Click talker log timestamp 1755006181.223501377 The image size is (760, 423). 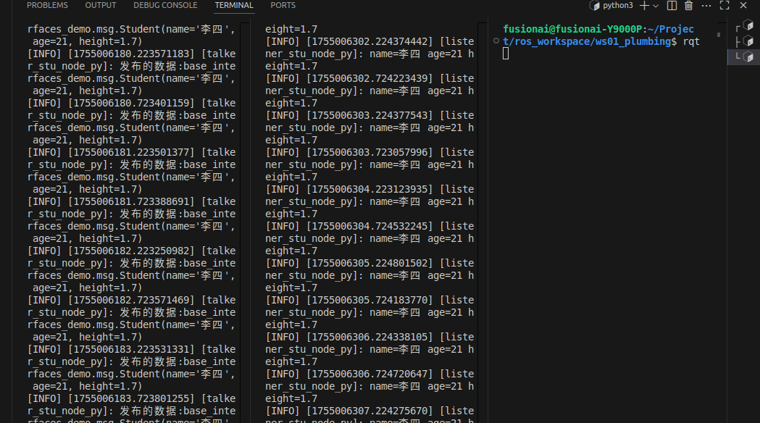[131, 152]
